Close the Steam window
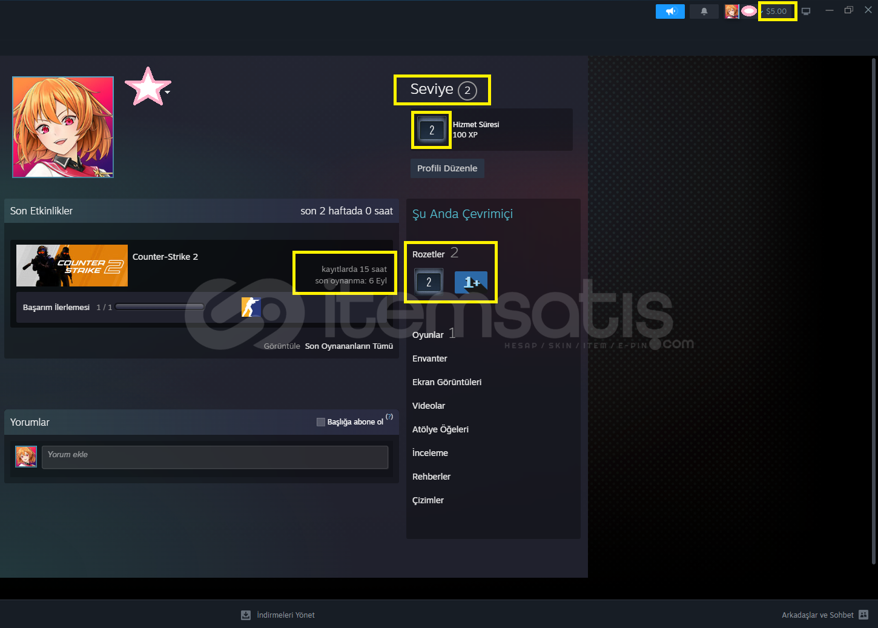 [868, 10]
